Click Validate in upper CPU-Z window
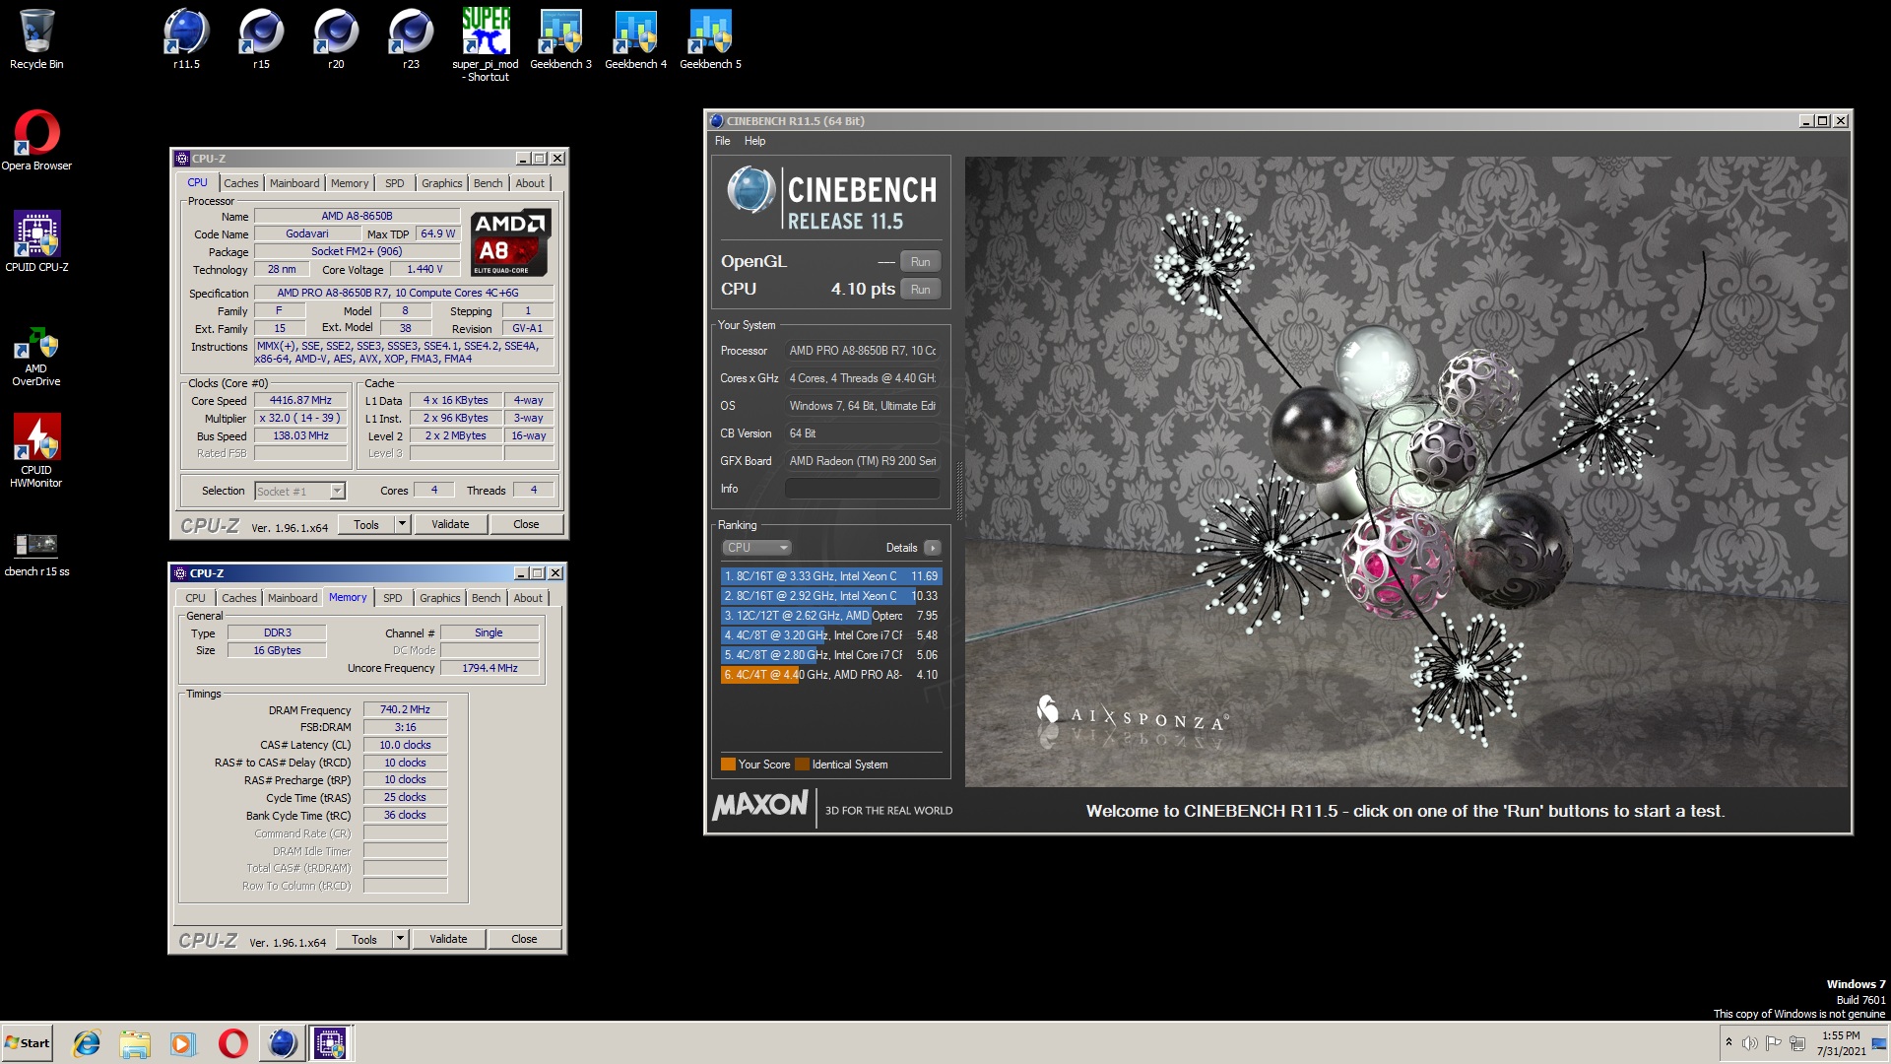This screenshot has width=1891, height=1064. click(x=450, y=524)
